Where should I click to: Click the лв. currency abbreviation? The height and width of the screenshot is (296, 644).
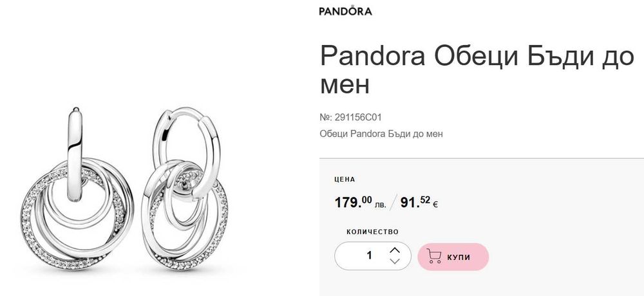pos(380,206)
